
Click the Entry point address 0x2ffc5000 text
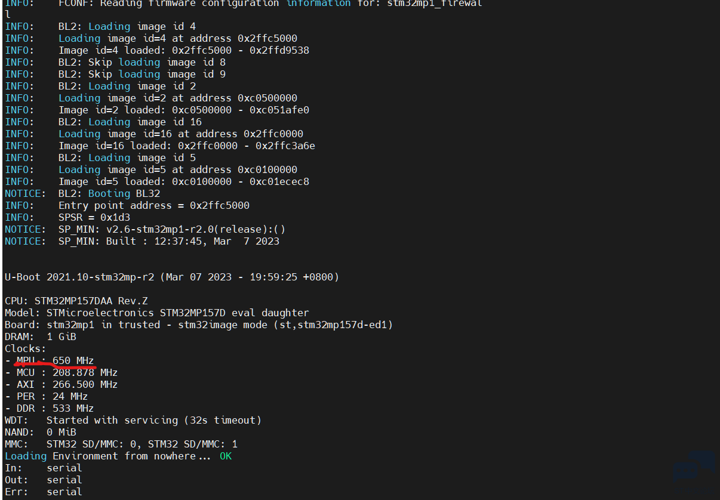[154, 205]
